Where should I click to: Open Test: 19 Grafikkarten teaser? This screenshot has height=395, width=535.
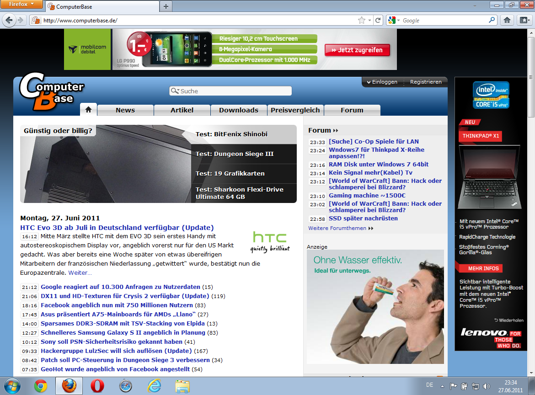pos(244,173)
